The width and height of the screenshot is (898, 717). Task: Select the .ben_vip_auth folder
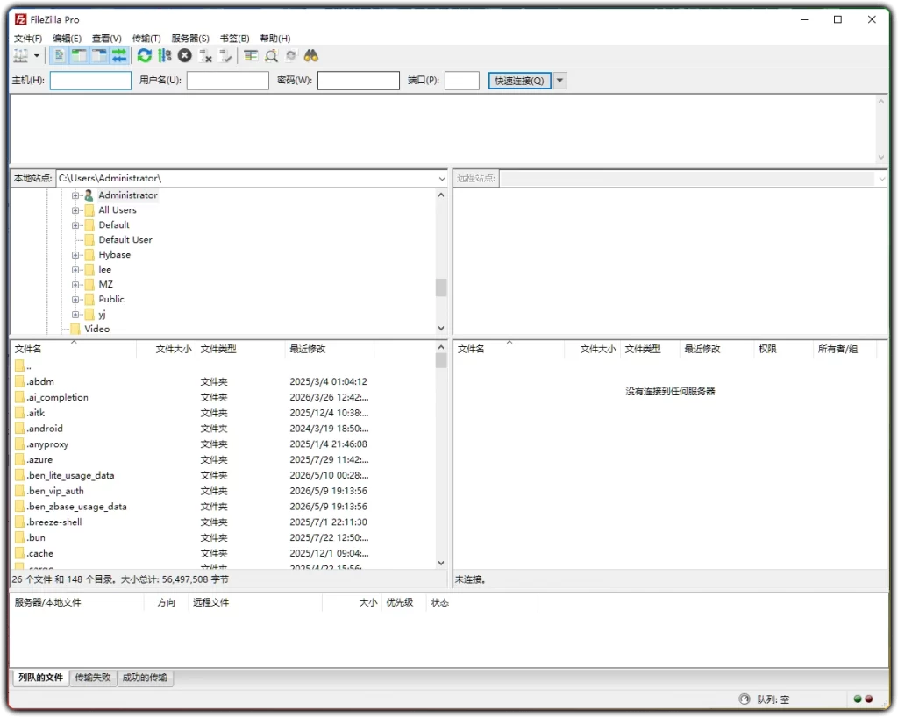(x=55, y=491)
